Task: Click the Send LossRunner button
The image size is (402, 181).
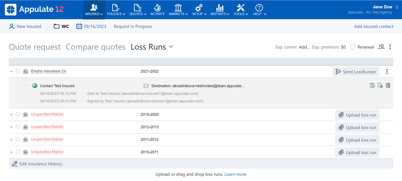Action: click(356, 71)
